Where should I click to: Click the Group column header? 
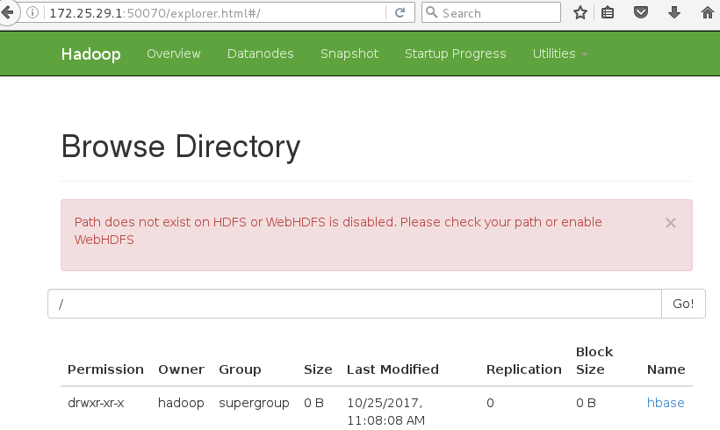tap(240, 369)
